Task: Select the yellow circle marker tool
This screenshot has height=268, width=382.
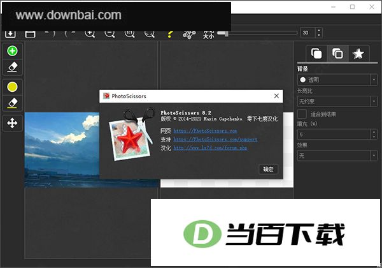Action: point(13,87)
